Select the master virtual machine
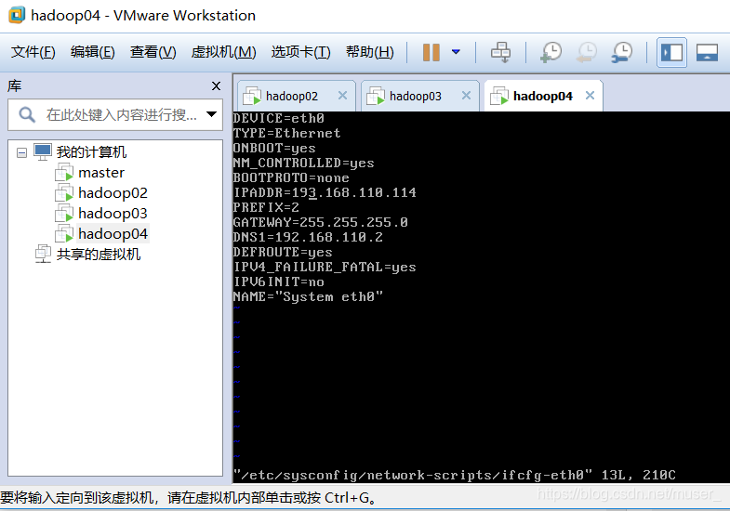The width and height of the screenshot is (730, 511). (x=101, y=173)
